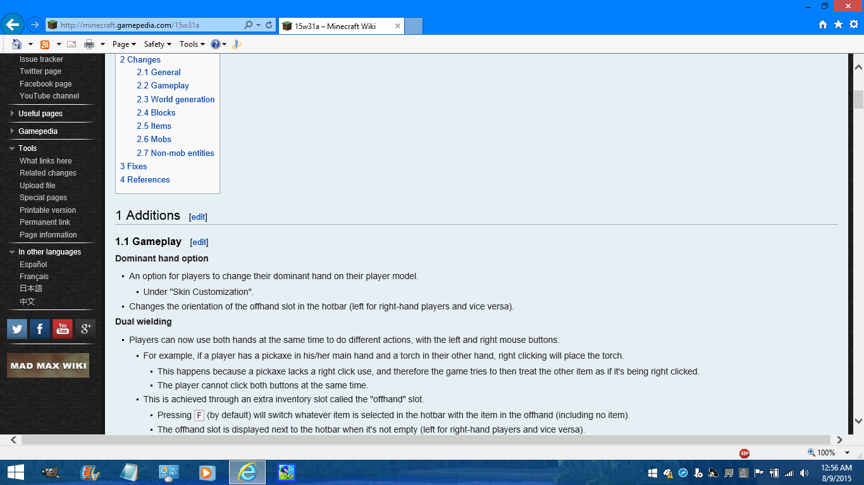The image size is (864, 485).
Task: Open the Windows Start button
Action: (16, 472)
